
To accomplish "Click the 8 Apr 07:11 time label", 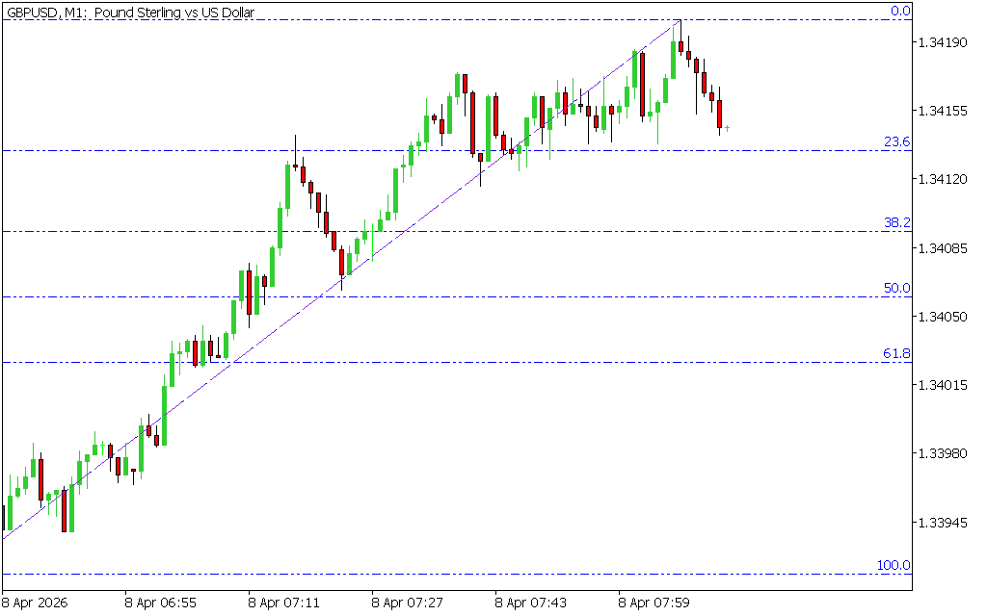I will (x=283, y=603).
